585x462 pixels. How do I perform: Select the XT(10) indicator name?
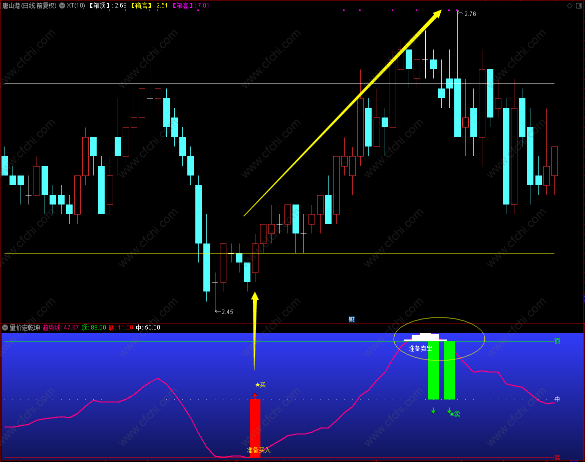click(x=76, y=5)
